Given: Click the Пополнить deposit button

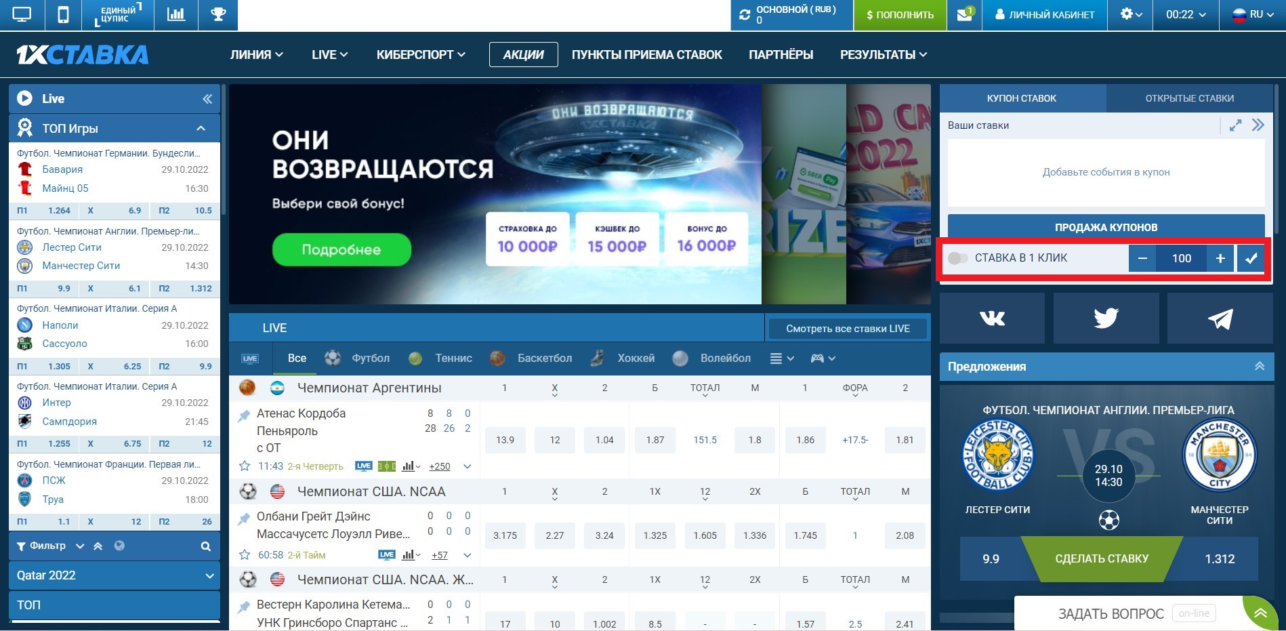Looking at the screenshot, I should pos(900,15).
